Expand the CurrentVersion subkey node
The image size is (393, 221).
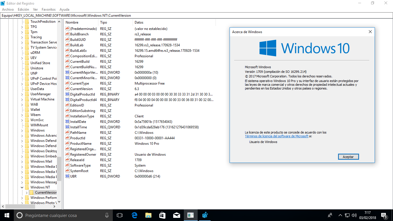[x=27, y=193]
